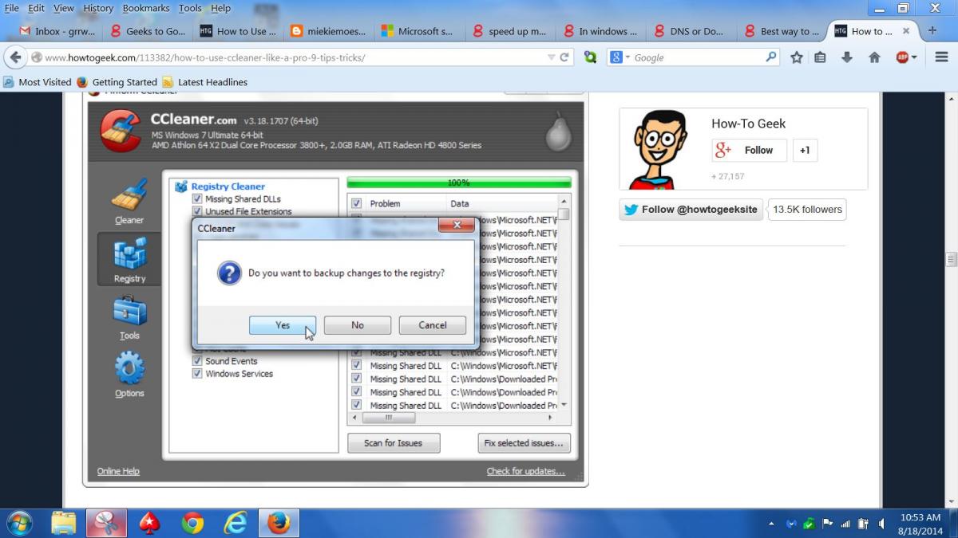The height and width of the screenshot is (538, 958).
Task: Go back with the browser back arrow
Action: click(x=15, y=57)
